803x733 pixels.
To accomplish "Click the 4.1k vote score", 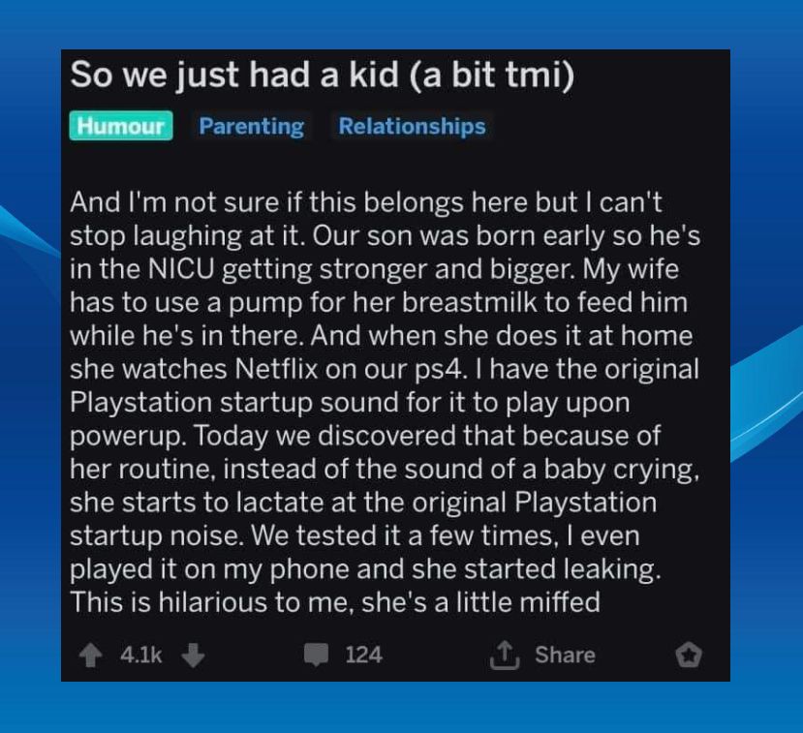I will [141, 656].
